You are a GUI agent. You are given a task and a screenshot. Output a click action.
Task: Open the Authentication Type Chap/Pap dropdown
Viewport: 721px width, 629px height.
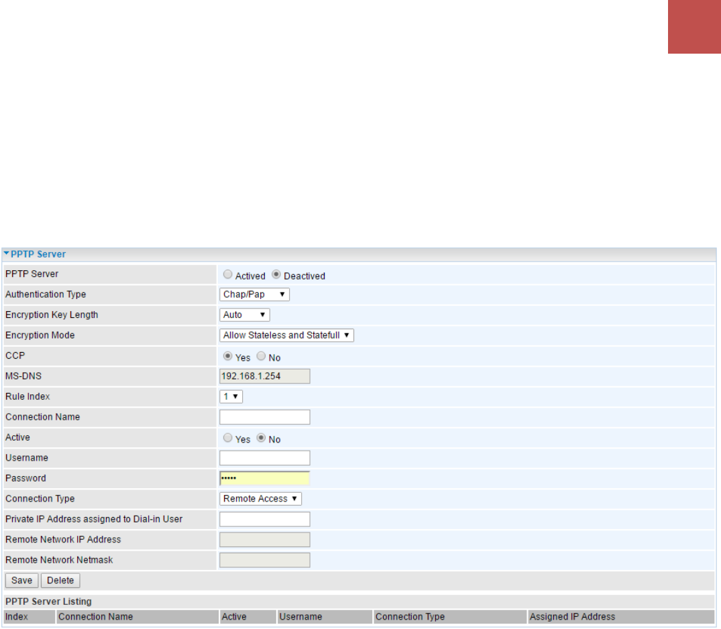[x=254, y=294]
